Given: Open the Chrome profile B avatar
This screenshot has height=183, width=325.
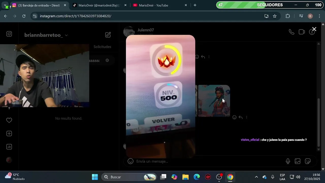Looking at the screenshot, I should click(310, 16).
